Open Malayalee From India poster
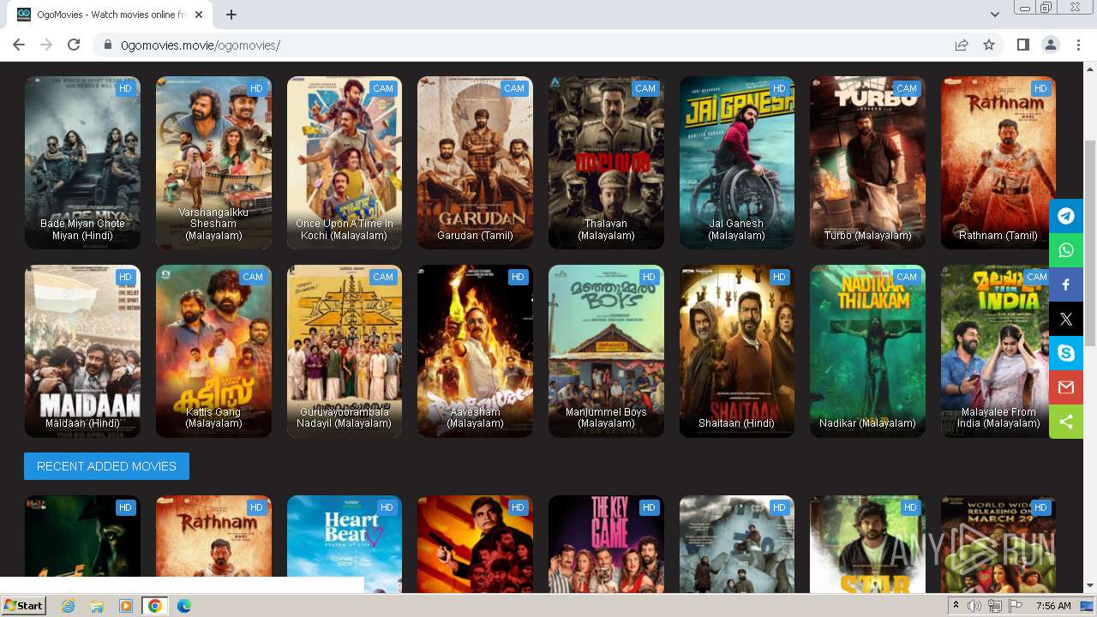The image size is (1097, 617). coord(998,351)
